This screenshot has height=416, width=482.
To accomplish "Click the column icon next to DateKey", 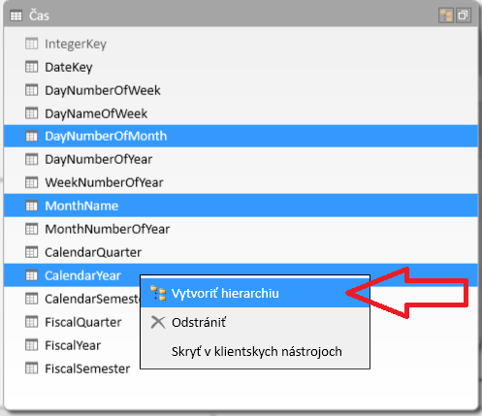I will click(x=31, y=67).
